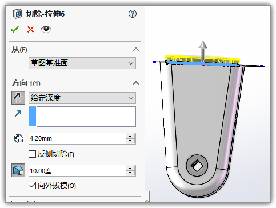Toggle the draft on/off button

(18, 170)
